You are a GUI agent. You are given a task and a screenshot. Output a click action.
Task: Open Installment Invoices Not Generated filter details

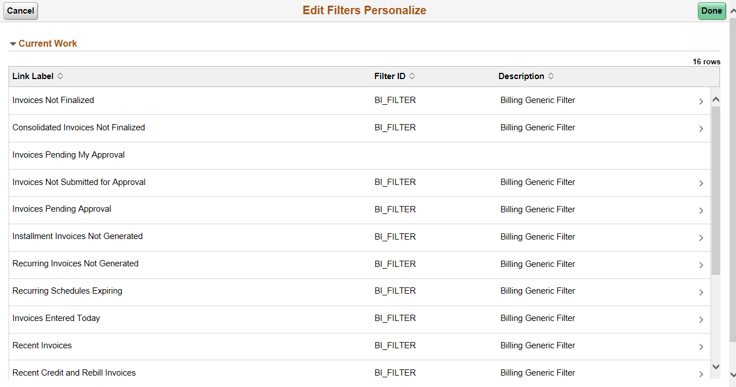pos(701,237)
